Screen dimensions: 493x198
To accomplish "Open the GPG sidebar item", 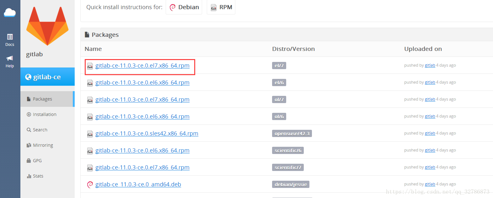I will click(x=34, y=161).
